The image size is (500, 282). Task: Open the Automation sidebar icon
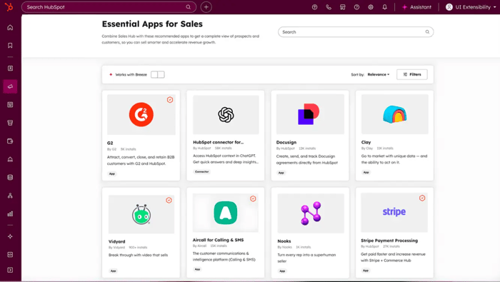(x=10, y=196)
